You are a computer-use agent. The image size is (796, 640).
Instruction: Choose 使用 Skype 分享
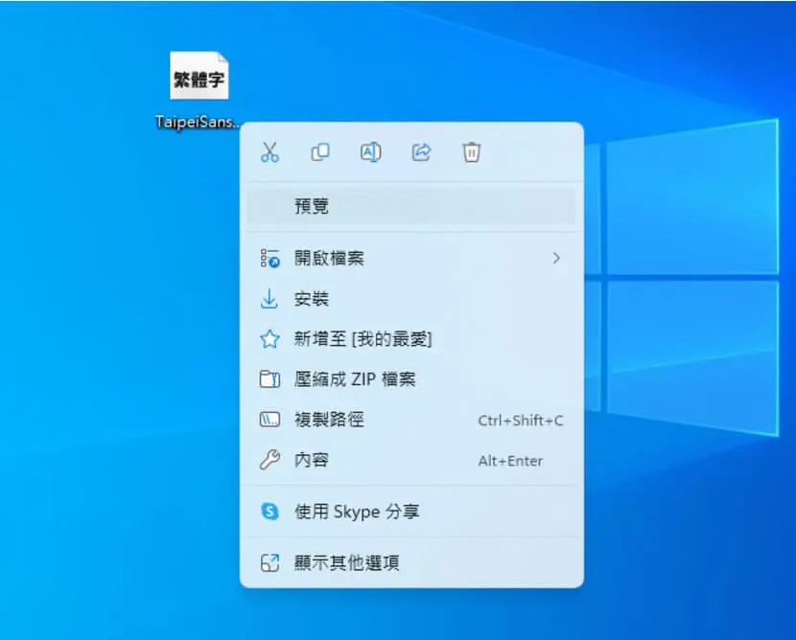pyautogui.click(x=411, y=512)
